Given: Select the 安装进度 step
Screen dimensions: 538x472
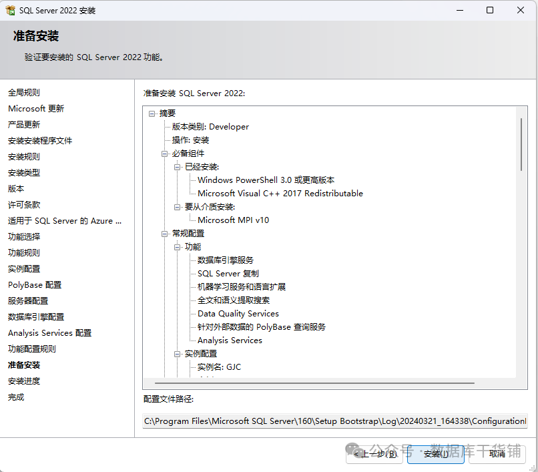Looking at the screenshot, I should coord(23,381).
